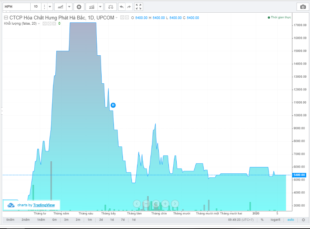
Task: Zoom out with the minus button
Action: 146,204
